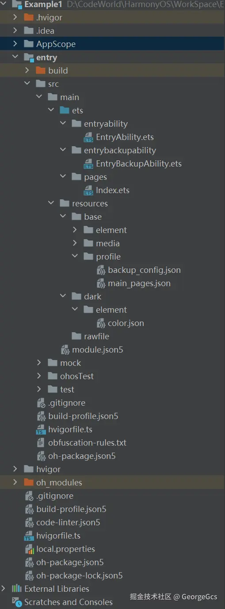Click the Index.ets ETS file icon
Viewport: 225px width, 609px height.
(x=88, y=190)
